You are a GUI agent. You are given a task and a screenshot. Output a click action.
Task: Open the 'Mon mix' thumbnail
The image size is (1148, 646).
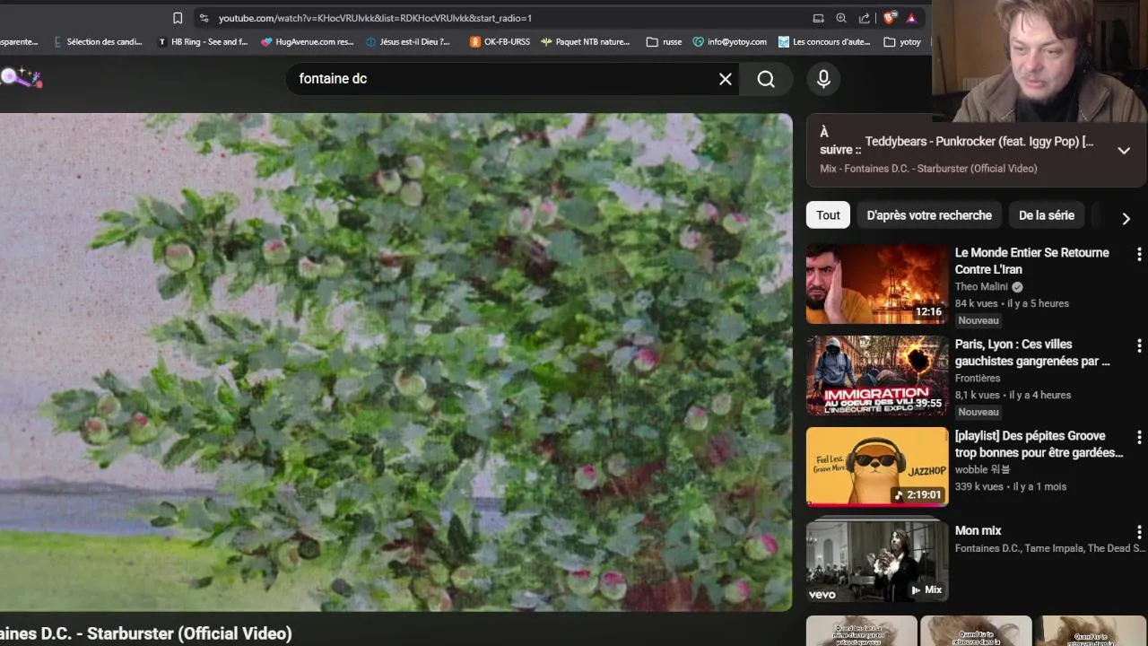877,560
